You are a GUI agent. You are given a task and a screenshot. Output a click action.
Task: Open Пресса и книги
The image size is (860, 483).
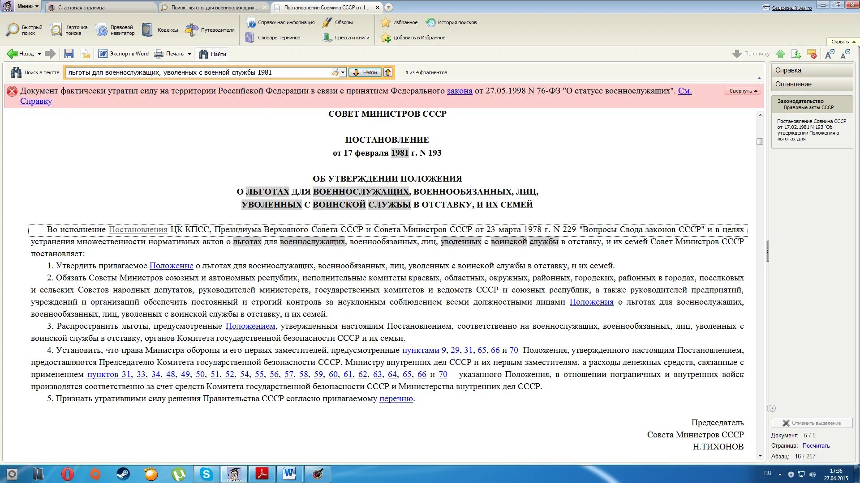tap(346, 38)
